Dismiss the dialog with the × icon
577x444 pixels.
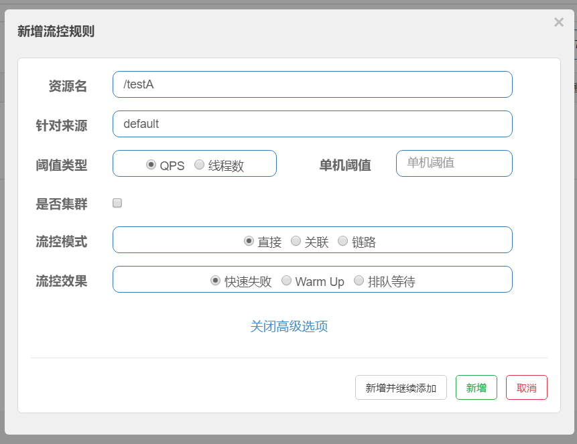click(558, 22)
